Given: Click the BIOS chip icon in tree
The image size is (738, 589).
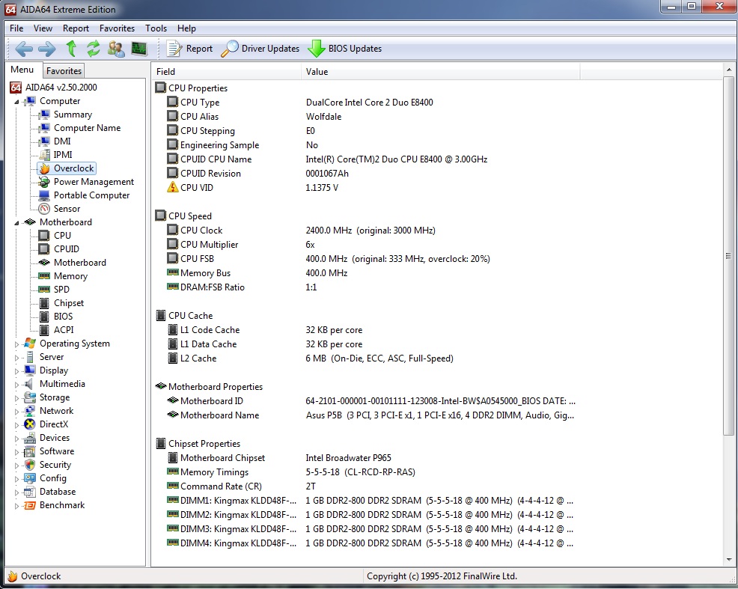Looking at the screenshot, I should tap(44, 317).
